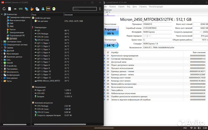This screenshot has height=130, width=208.
Task: Open the three-dot options menu in AIDA64
Action: (100, 9)
